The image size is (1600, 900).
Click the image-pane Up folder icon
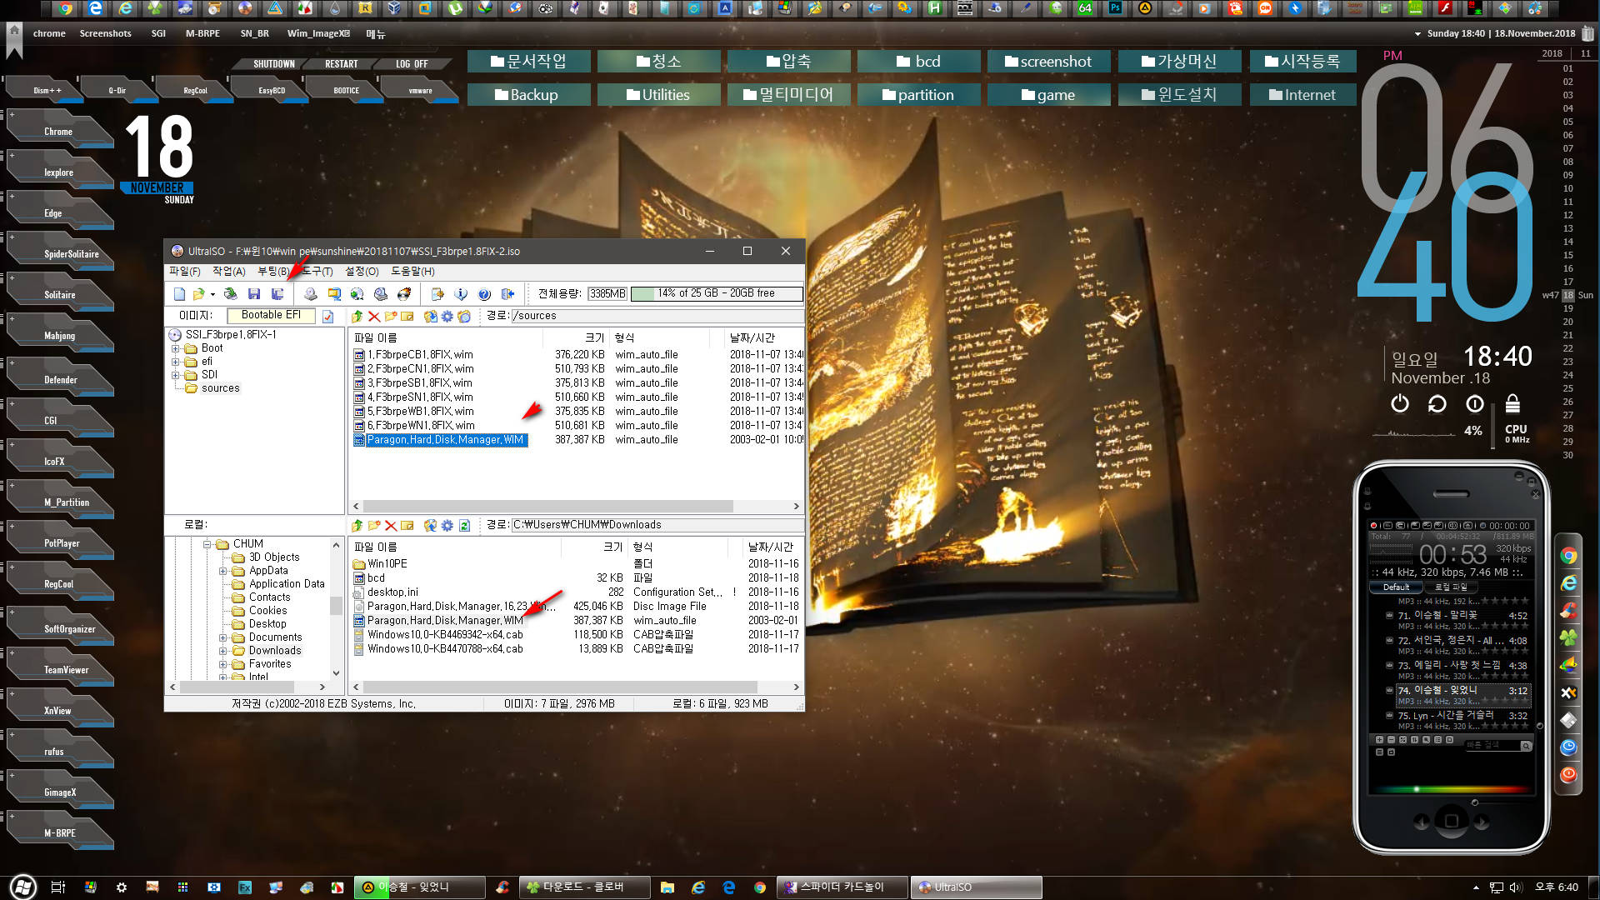357,316
